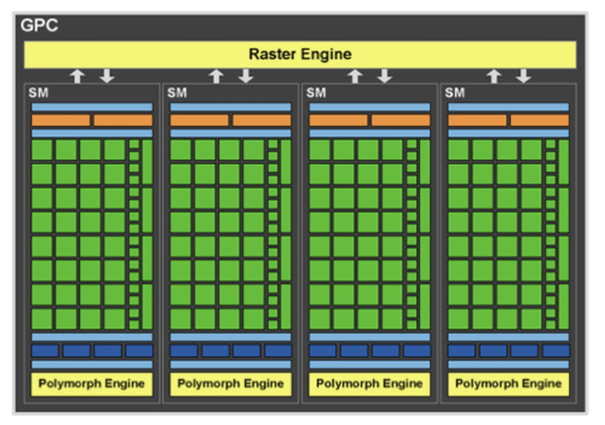Collapse the GPC container block
The image size is (605, 425).
[x=302, y=212]
